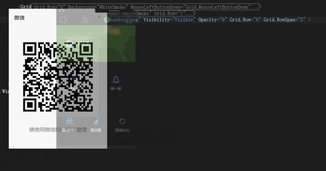Viewport: 326px width, 171px height.
Task: Close the WeChat login window
Action: (99, 17)
